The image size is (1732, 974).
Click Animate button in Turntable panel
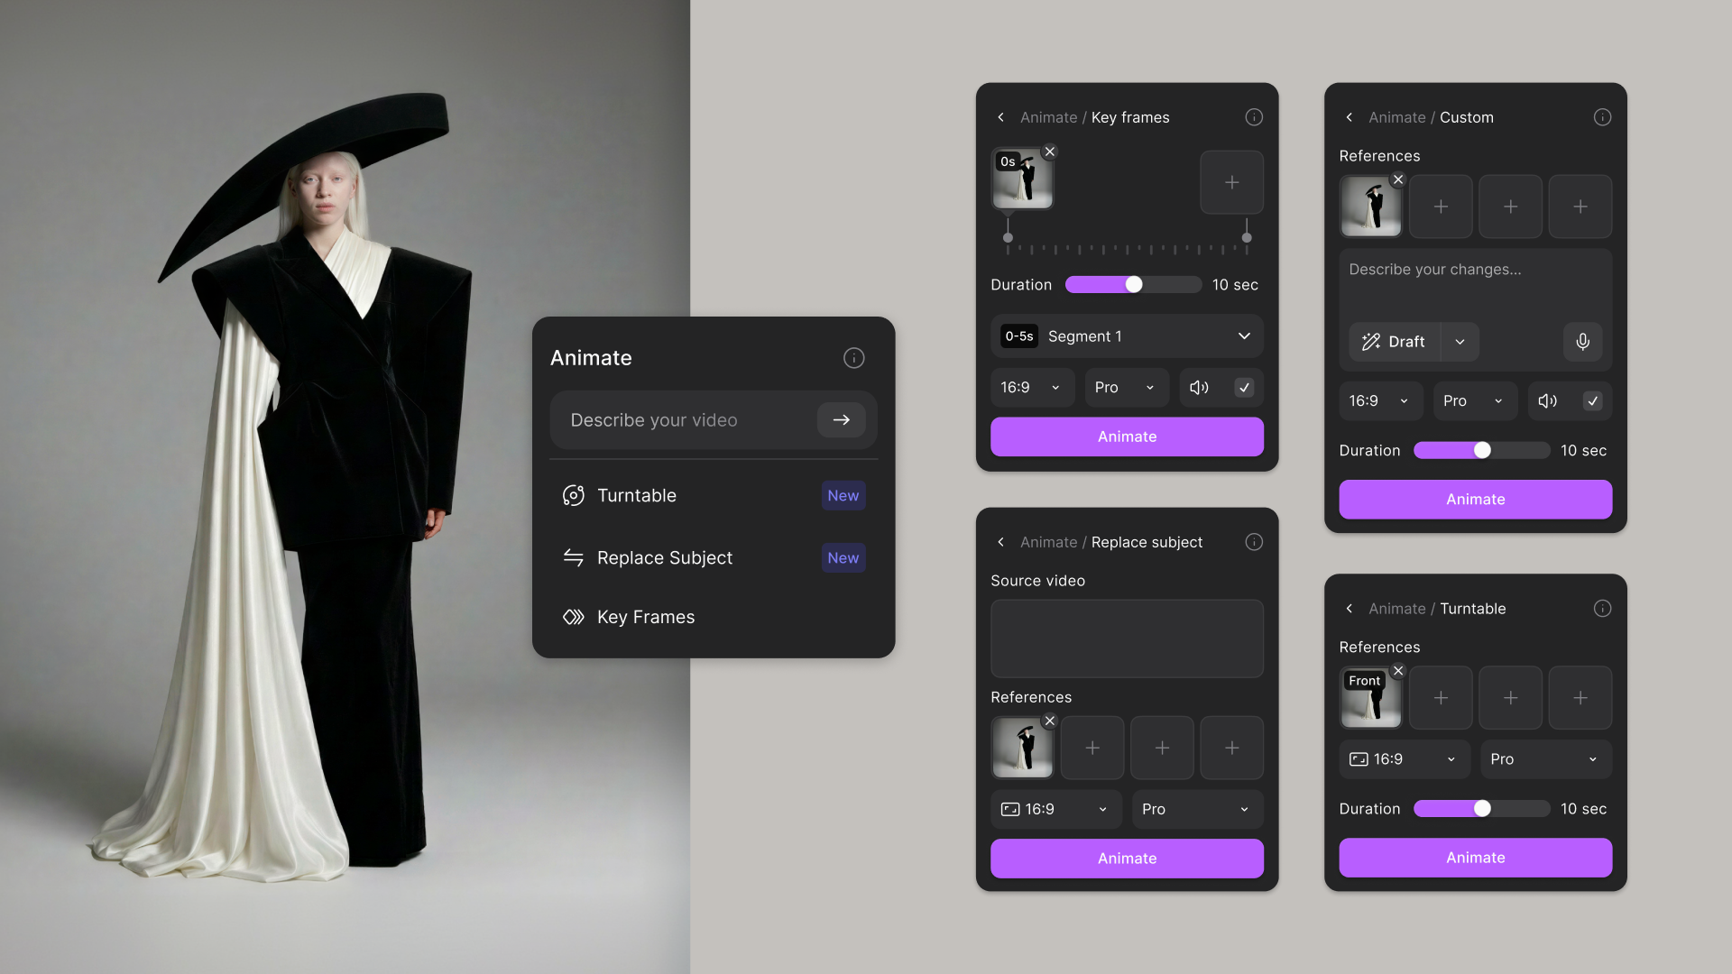[1475, 858]
